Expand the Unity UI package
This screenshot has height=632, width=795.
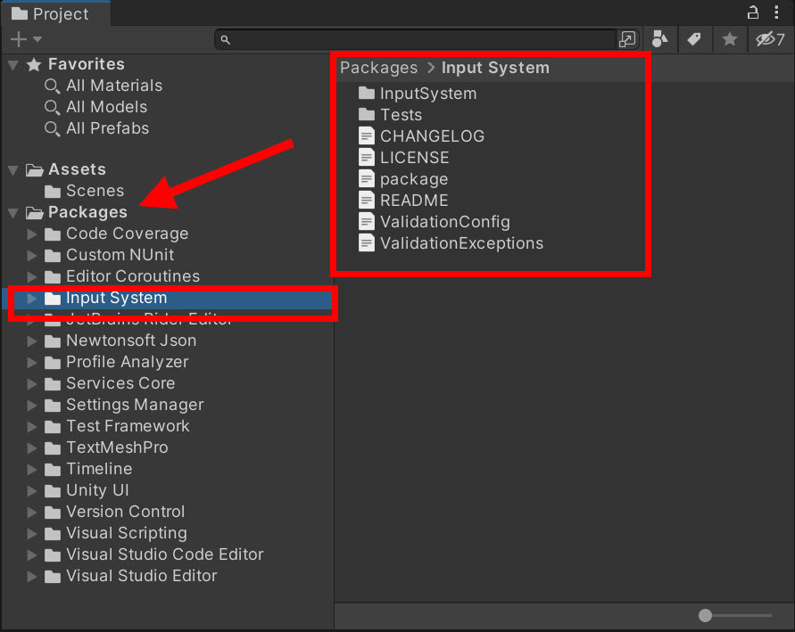pyautogui.click(x=32, y=490)
